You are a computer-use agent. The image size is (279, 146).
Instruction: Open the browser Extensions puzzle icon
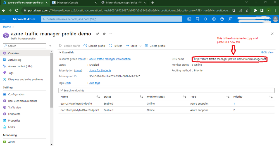[255, 11]
